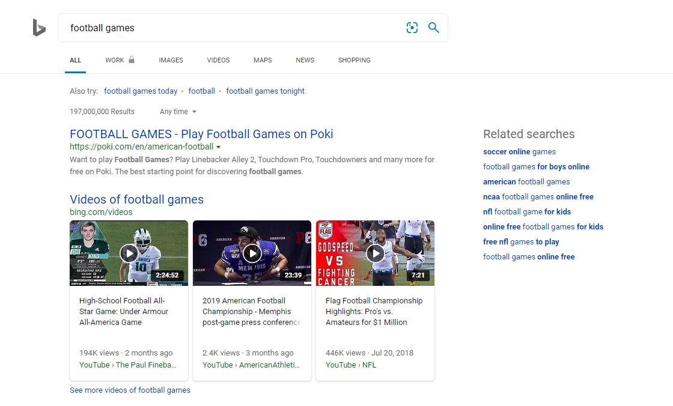Click the bing.com/videos link
Screen dimensions: 673x406
(101, 212)
